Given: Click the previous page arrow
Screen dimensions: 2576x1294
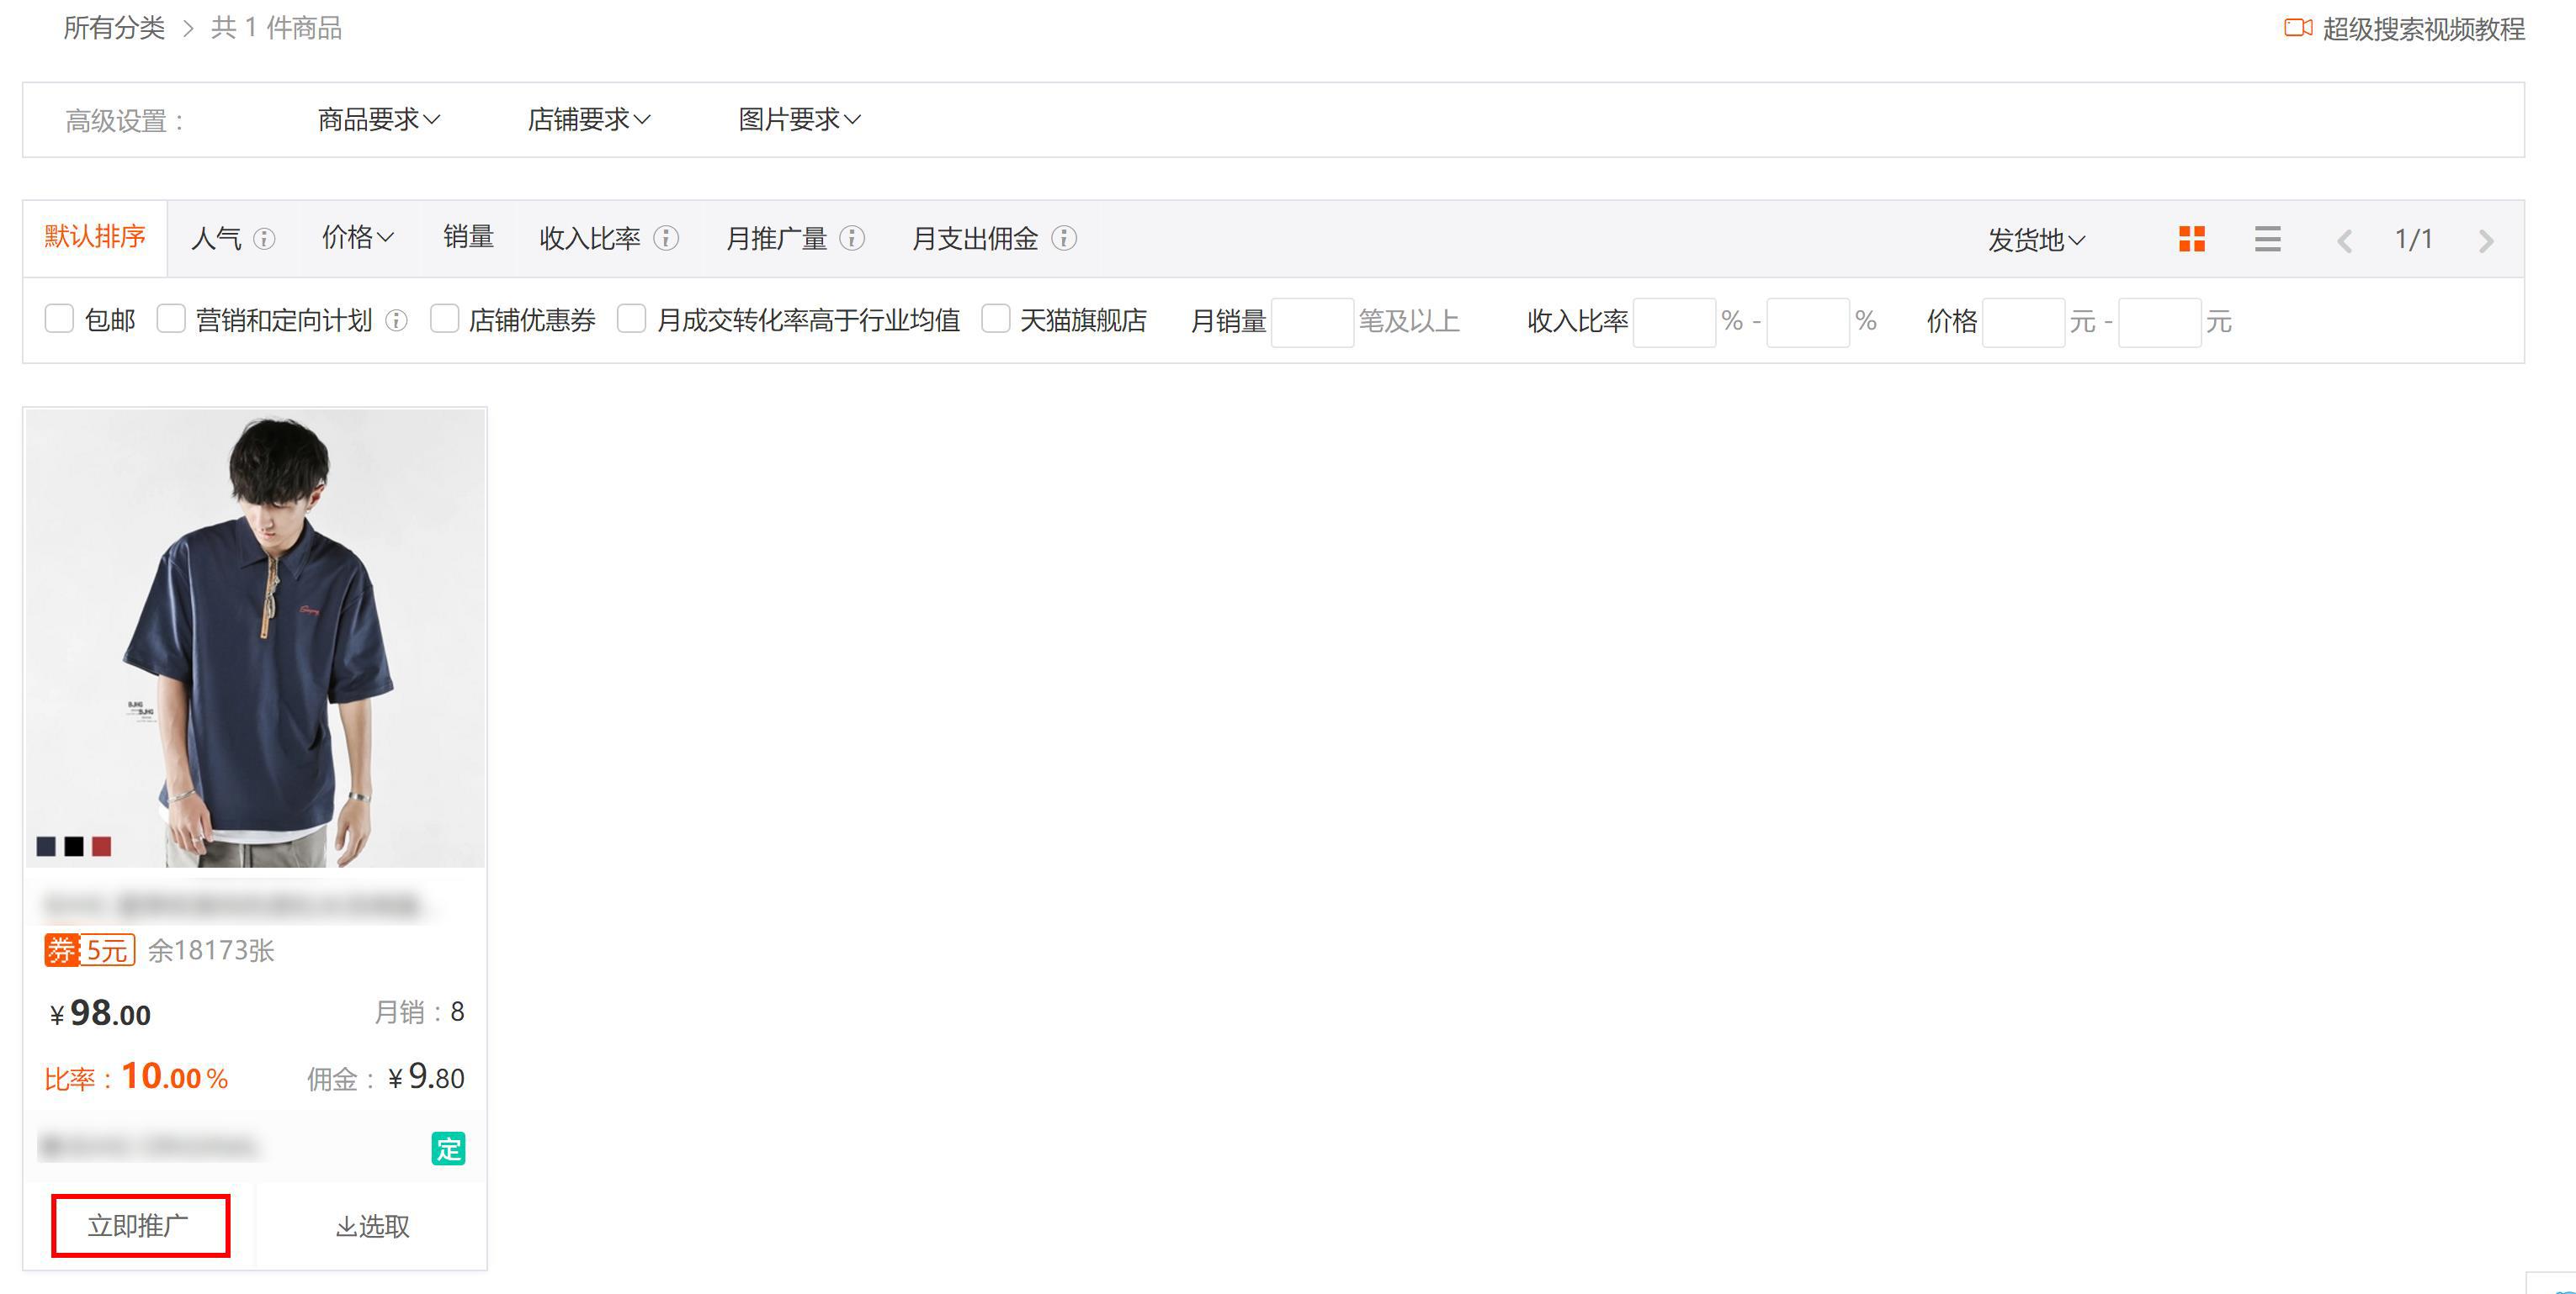Looking at the screenshot, I should pyautogui.click(x=2344, y=240).
